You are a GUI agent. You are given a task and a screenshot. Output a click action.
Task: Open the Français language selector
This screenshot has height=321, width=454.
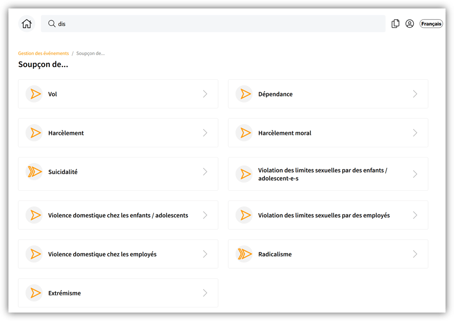pyautogui.click(x=431, y=24)
